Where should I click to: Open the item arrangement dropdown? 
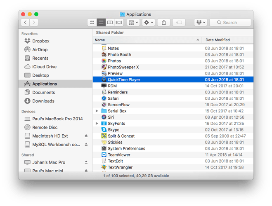(133, 23)
